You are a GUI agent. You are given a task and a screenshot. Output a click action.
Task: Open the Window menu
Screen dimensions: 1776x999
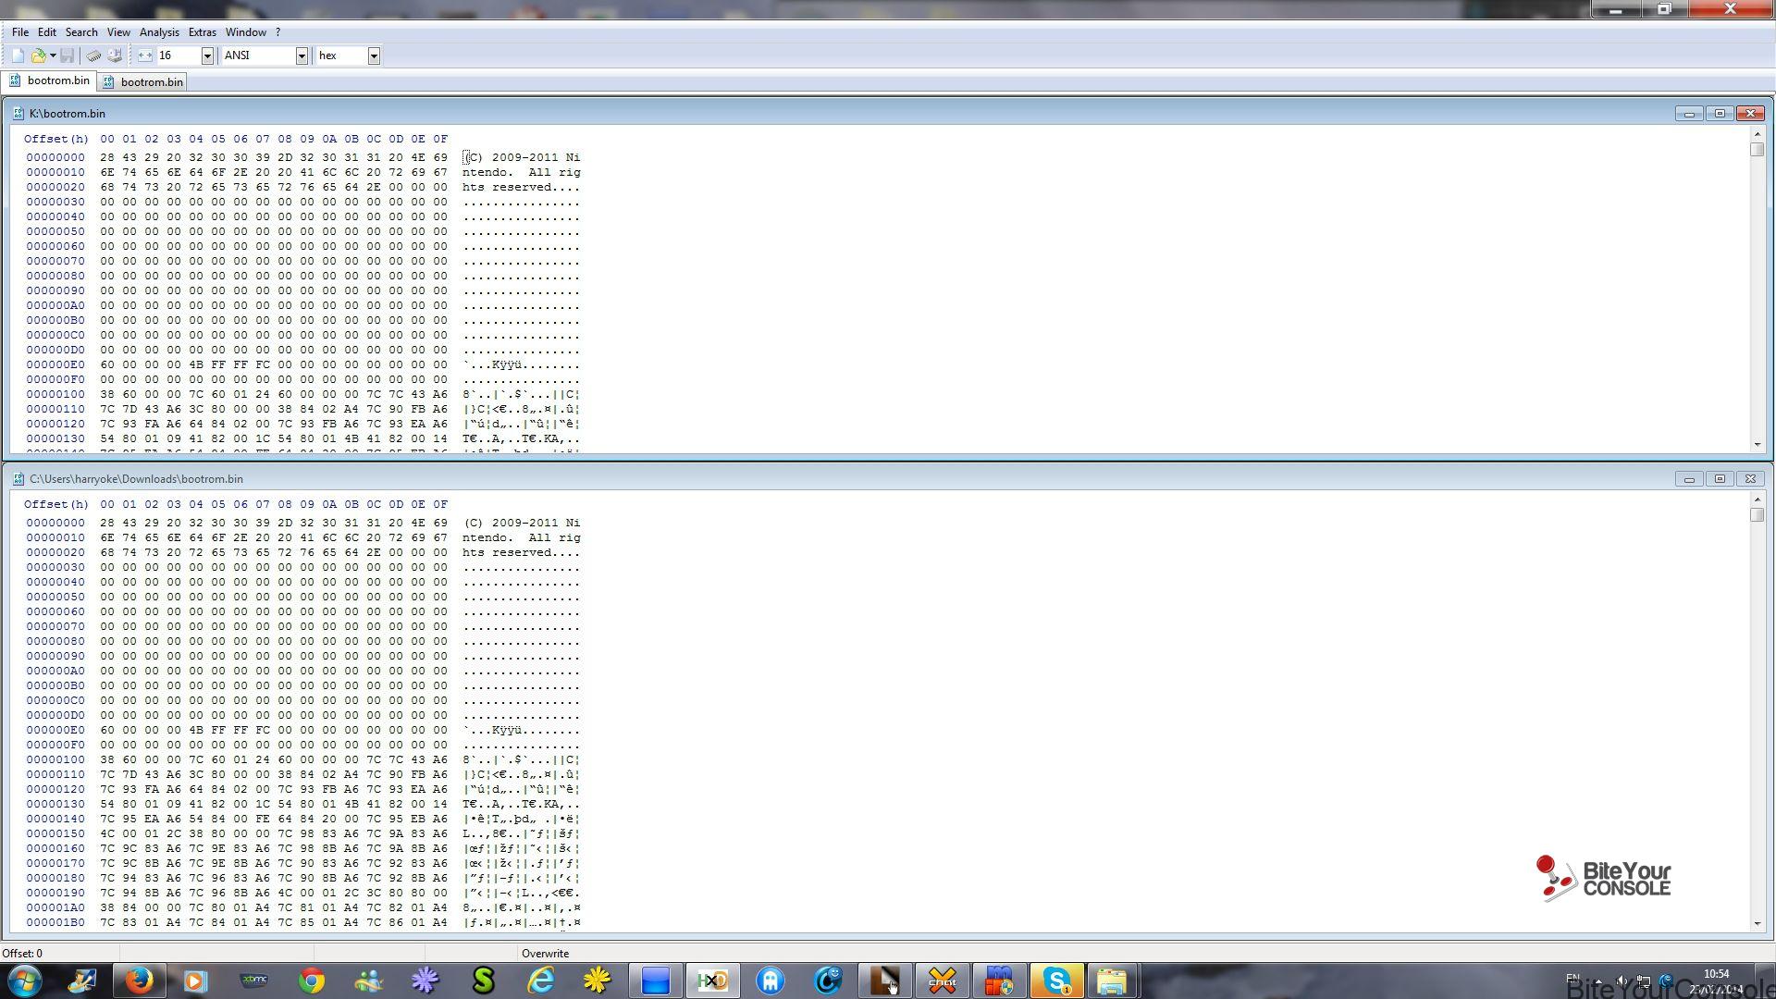click(x=245, y=32)
